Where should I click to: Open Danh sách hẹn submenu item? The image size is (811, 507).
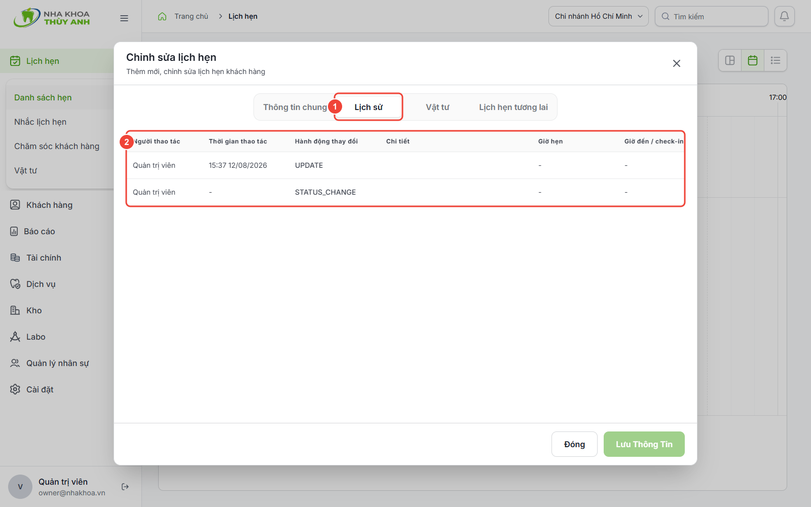43,97
